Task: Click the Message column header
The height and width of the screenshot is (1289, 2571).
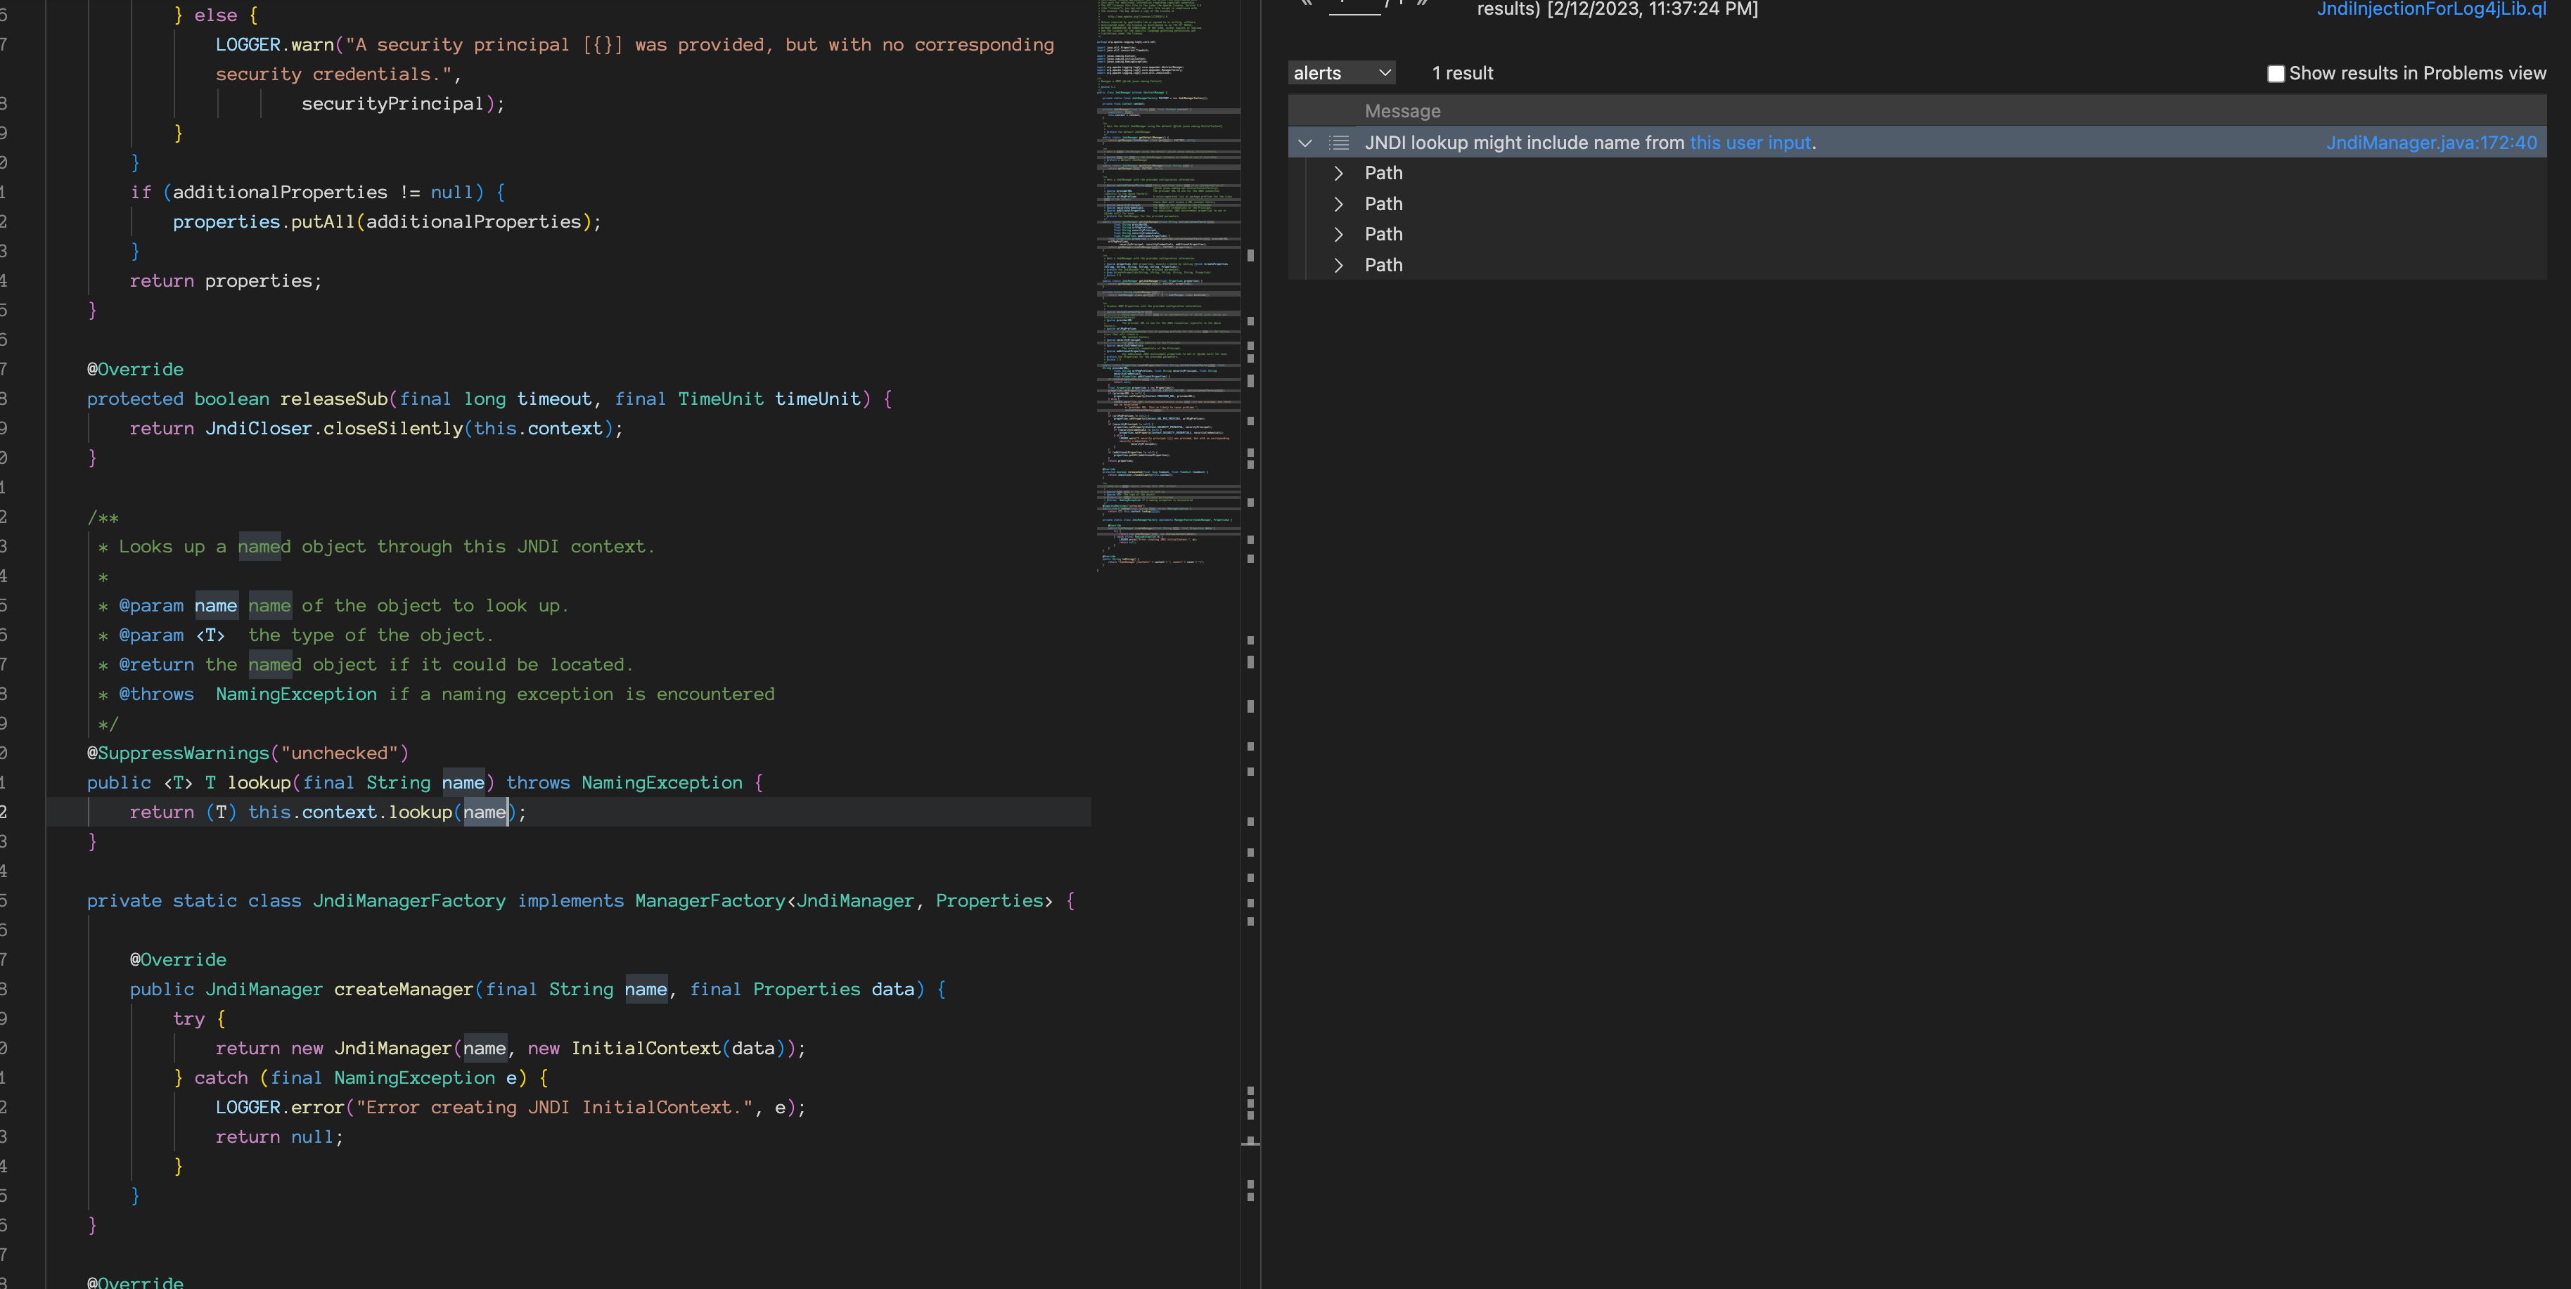Action: tap(1402, 111)
